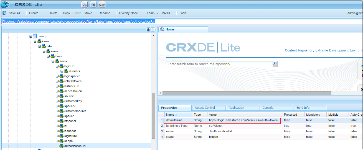Sort by the Name column header
The image size is (363, 150).
(x=178, y=115)
